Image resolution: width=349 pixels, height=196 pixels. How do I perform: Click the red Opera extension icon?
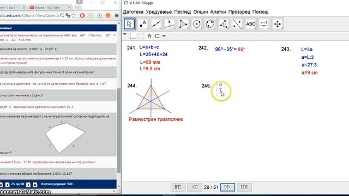point(82,16)
